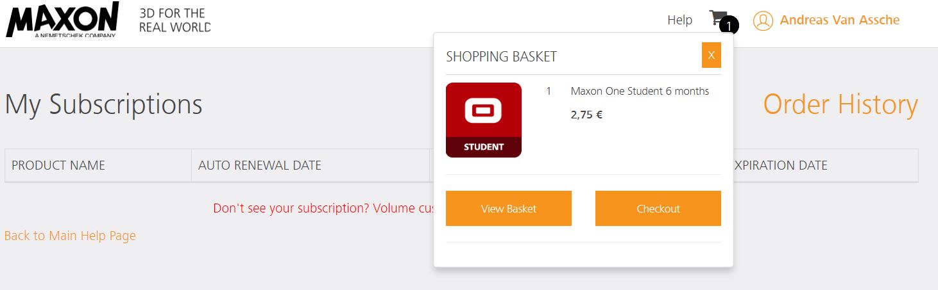Proceed with the Checkout button
This screenshot has width=938, height=290.
pyautogui.click(x=658, y=209)
